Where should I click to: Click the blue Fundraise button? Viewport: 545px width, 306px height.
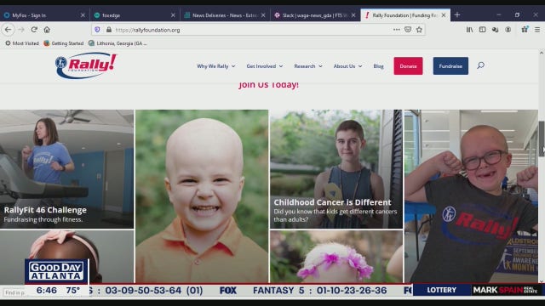pos(450,66)
